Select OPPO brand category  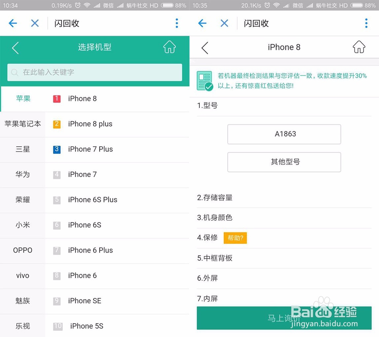pos(22,250)
